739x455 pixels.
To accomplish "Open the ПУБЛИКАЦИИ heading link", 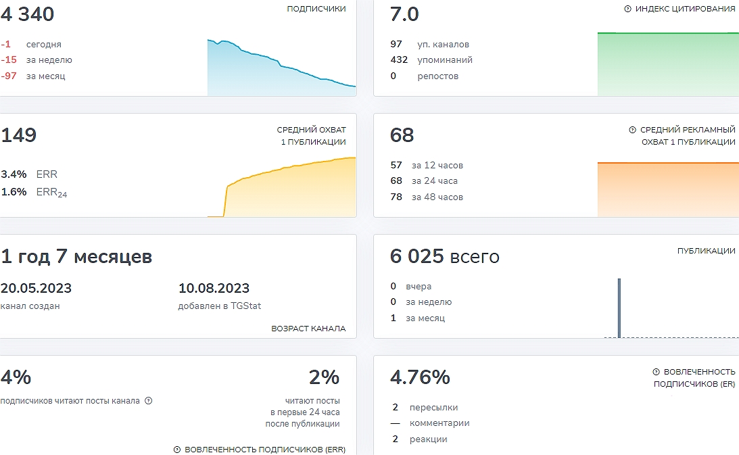I will click(706, 251).
